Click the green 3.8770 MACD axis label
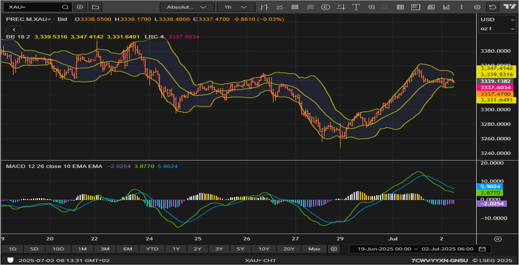The image size is (519, 265). pyautogui.click(x=490, y=193)
